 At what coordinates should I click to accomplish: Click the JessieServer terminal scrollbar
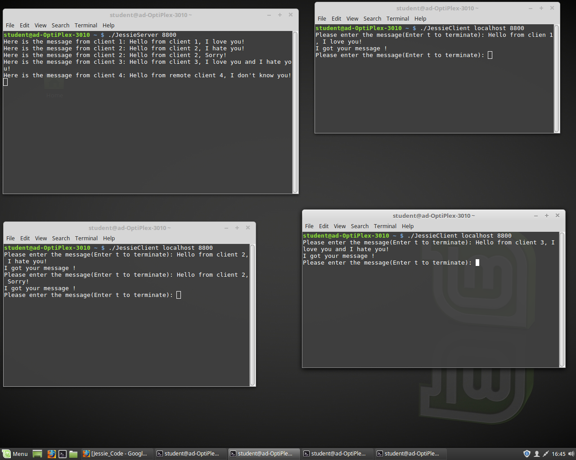[295, 112]
